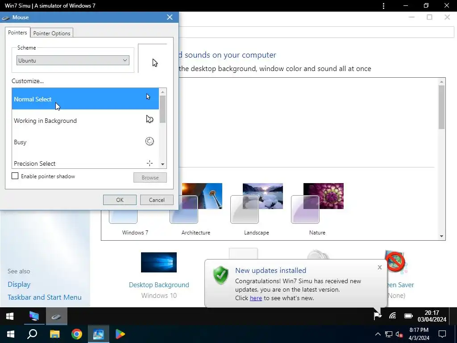Open Windows taskbar search
Viewport: 457px width, 343px height.
(x=32, y=334)
